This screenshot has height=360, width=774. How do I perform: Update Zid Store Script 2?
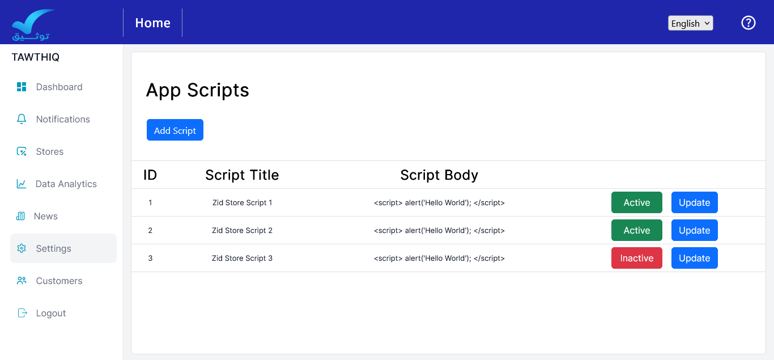click(695, 230)
